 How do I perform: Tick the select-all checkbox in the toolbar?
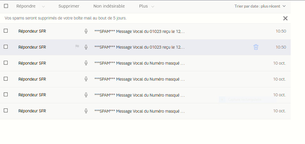pos(6,6)
